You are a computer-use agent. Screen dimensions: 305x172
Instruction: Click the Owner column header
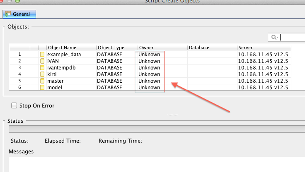(162, 48)
